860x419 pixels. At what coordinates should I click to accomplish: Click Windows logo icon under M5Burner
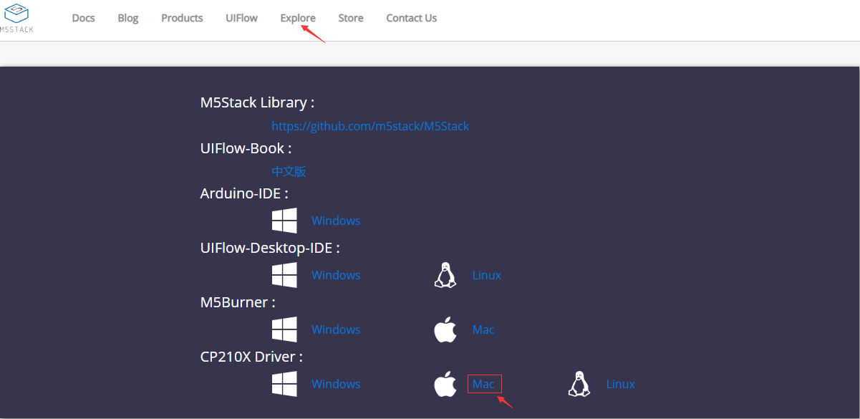click(284, 329)
